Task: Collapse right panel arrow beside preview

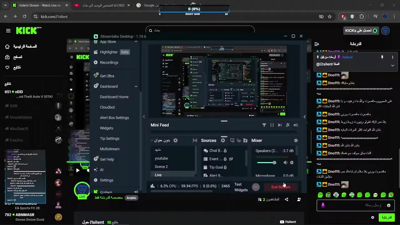Action: [x=305, y=117]
